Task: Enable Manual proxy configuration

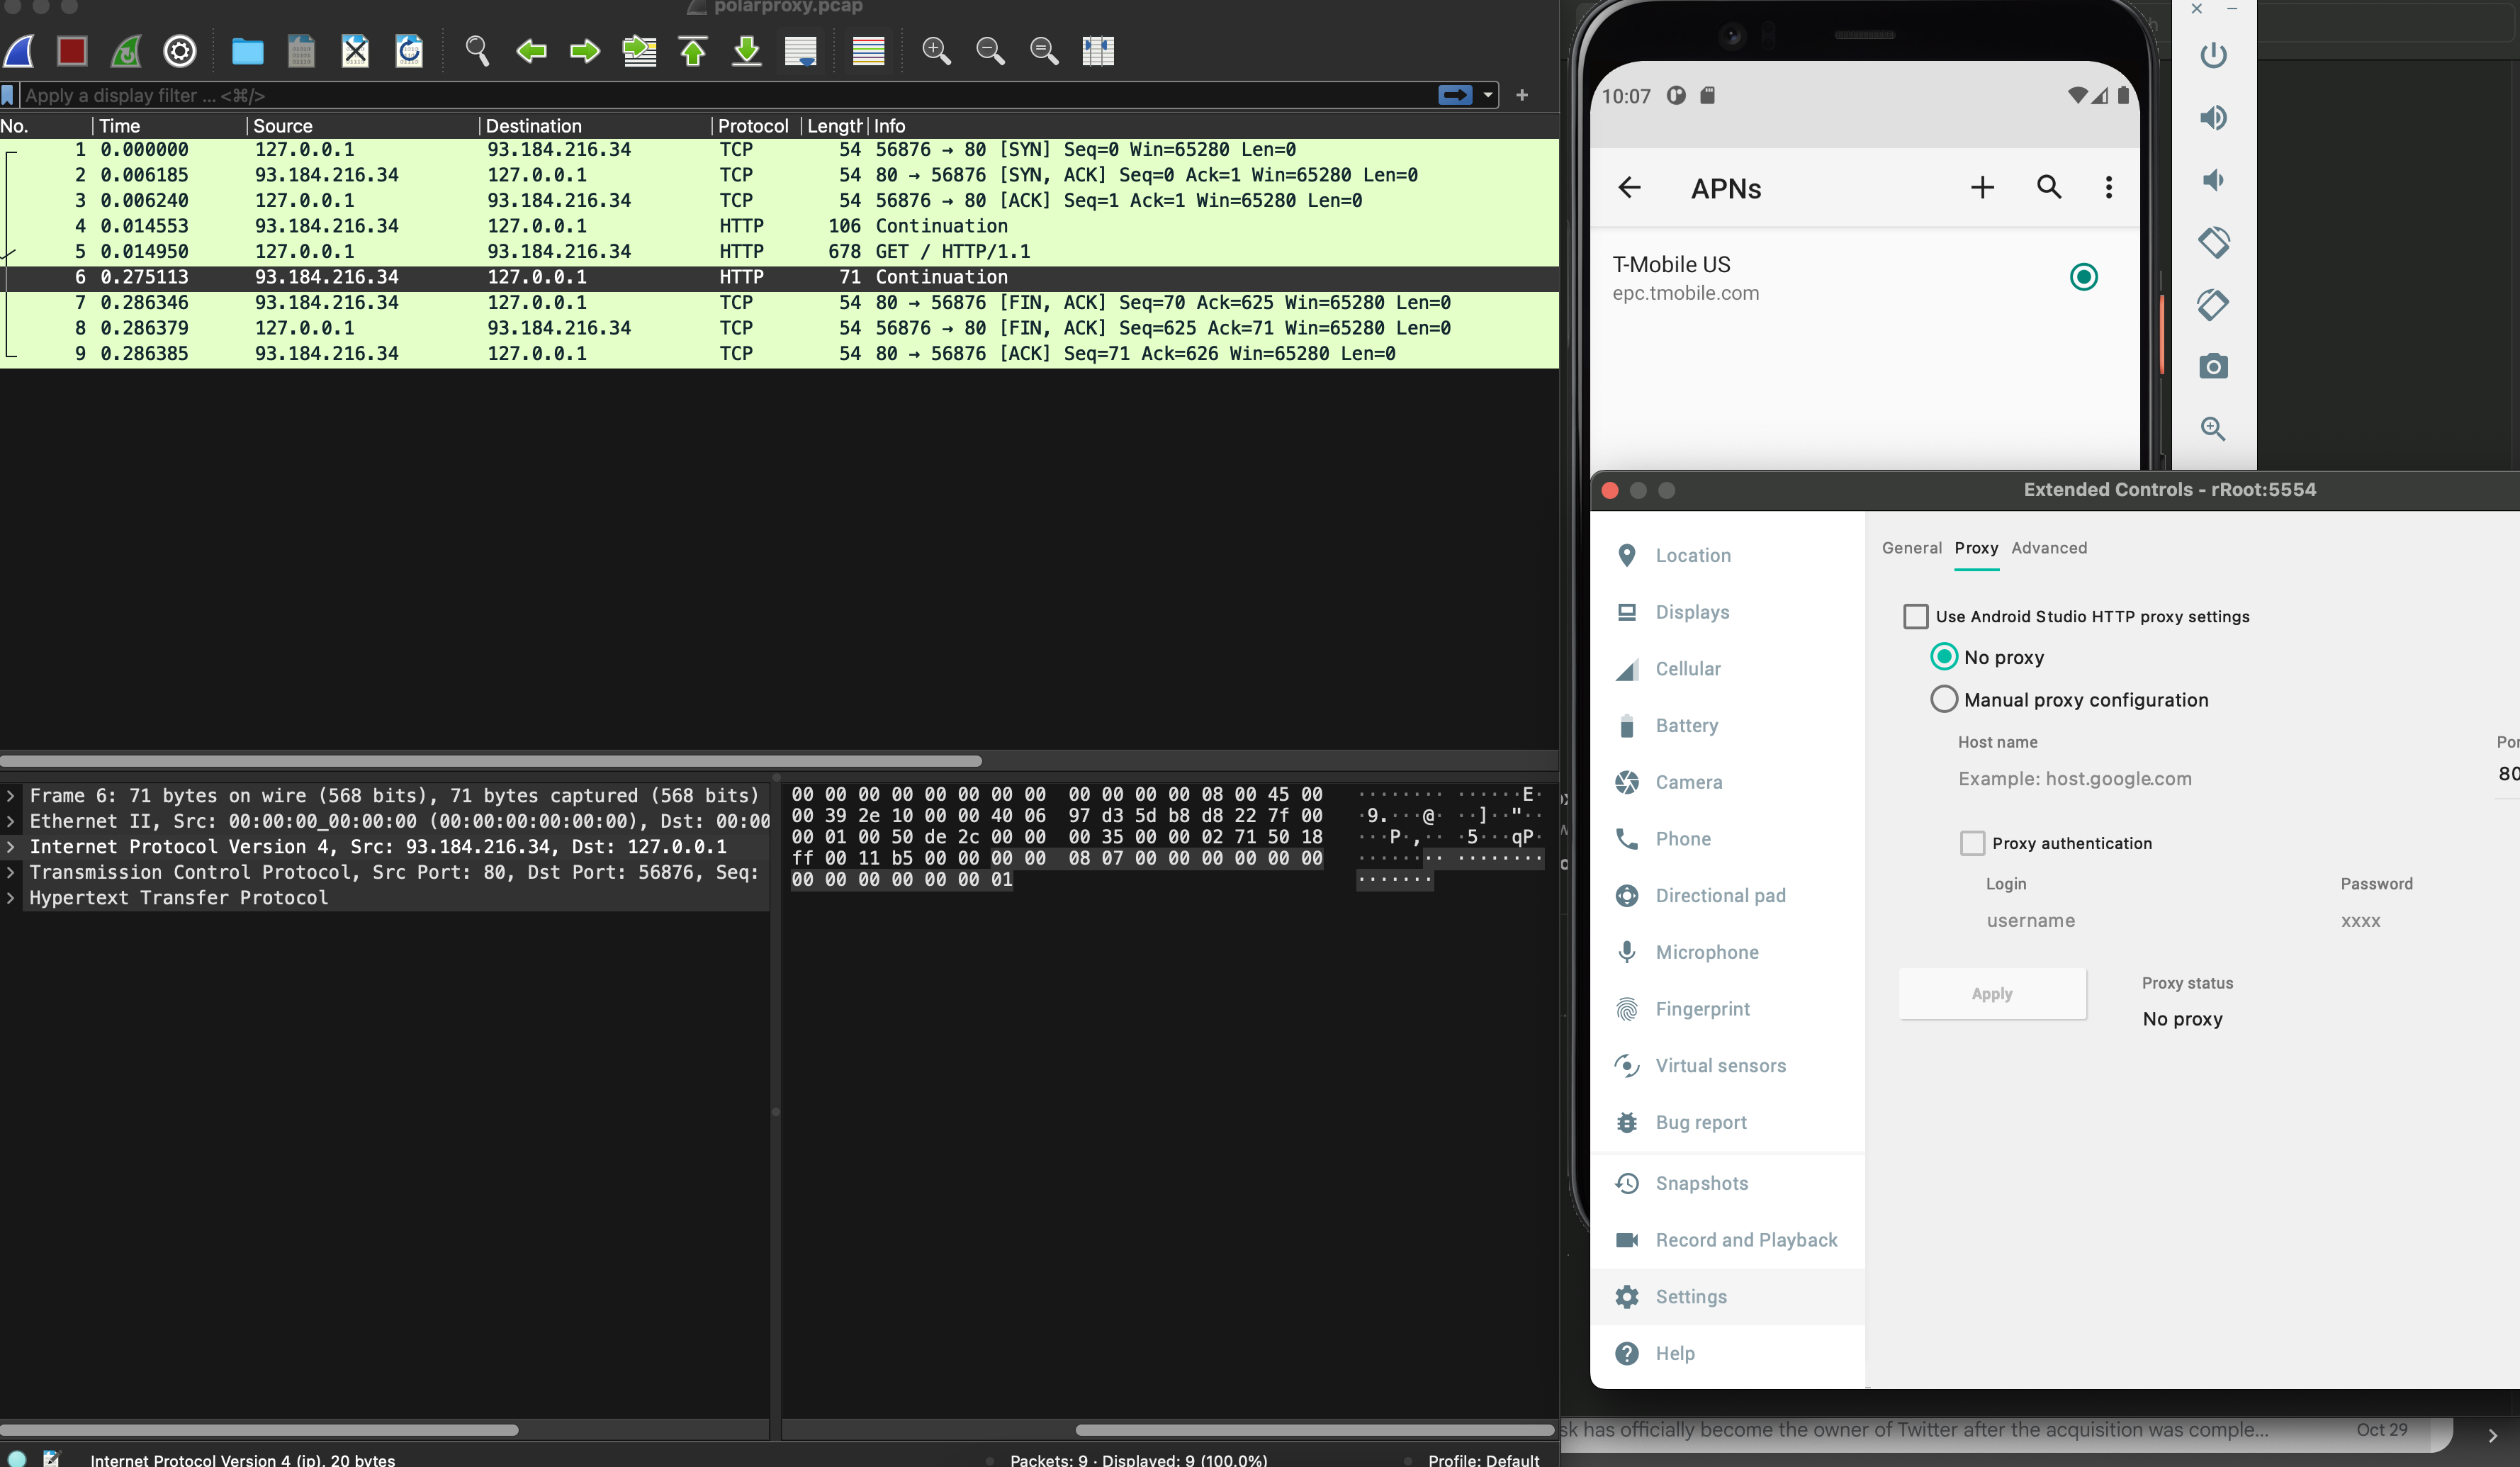Action: pyautogui.click(x=1944, y=699)
